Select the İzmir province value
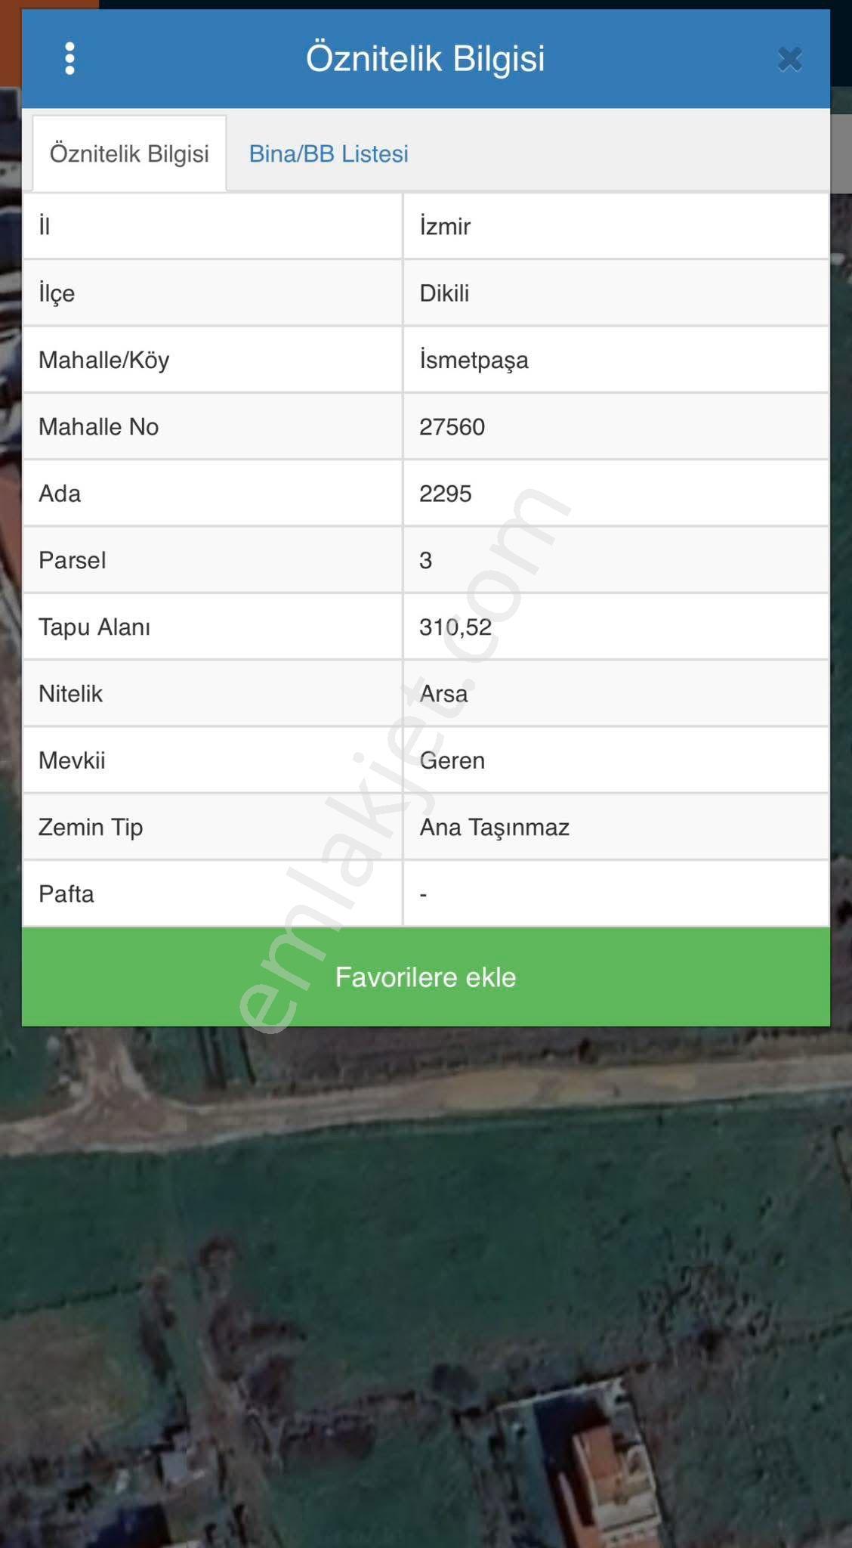The height and width of the screenshot is (1548, 852). [446, 226]
